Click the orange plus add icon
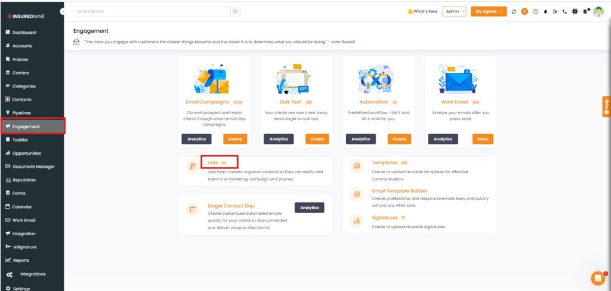The image size is (611, 291). coord(524,11)
